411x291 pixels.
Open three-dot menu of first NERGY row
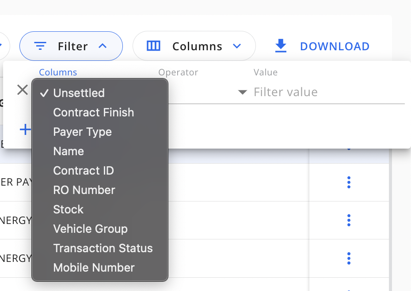(x=349, y=220)
